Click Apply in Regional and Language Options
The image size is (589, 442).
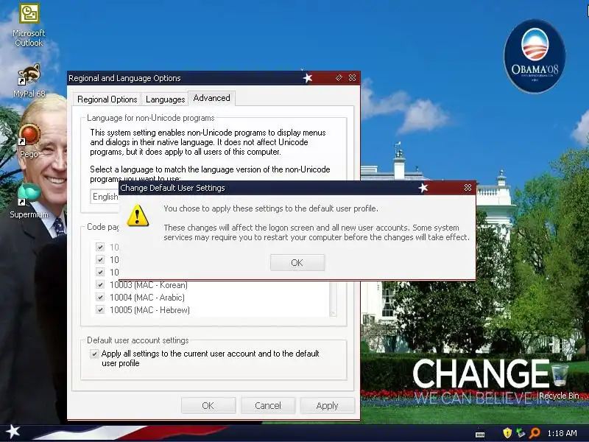point(327,406)
